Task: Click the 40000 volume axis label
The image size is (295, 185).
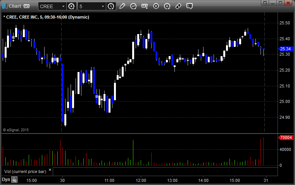Action: pos(285,149)
